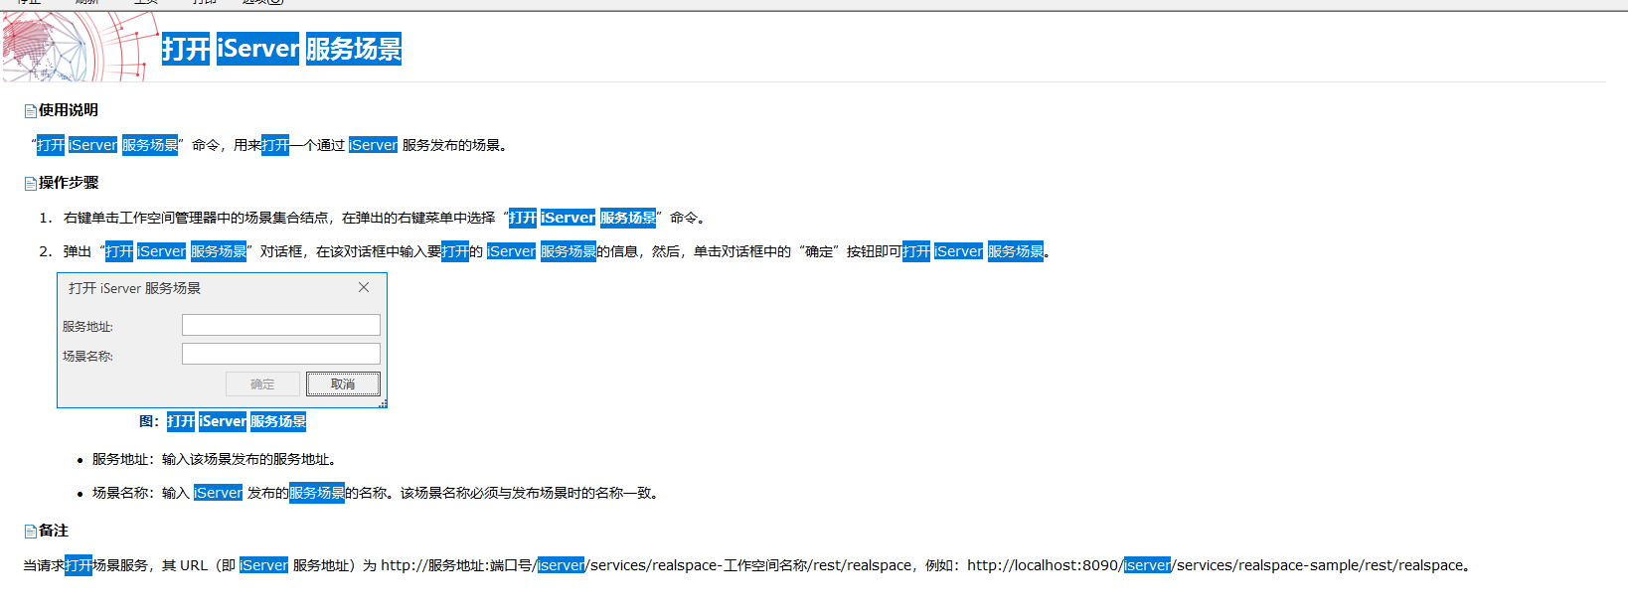Click the 确定 button in the dialog
Viewport: 1628px width, 612px height.
[x=262, y=383]
